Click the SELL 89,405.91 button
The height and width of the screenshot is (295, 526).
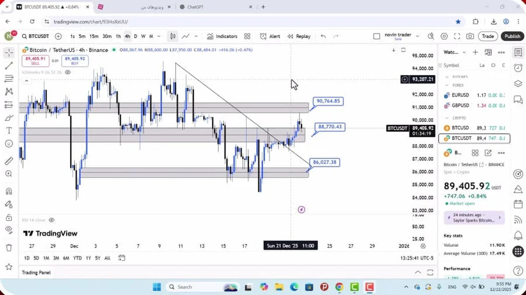(x=35, y=61)
